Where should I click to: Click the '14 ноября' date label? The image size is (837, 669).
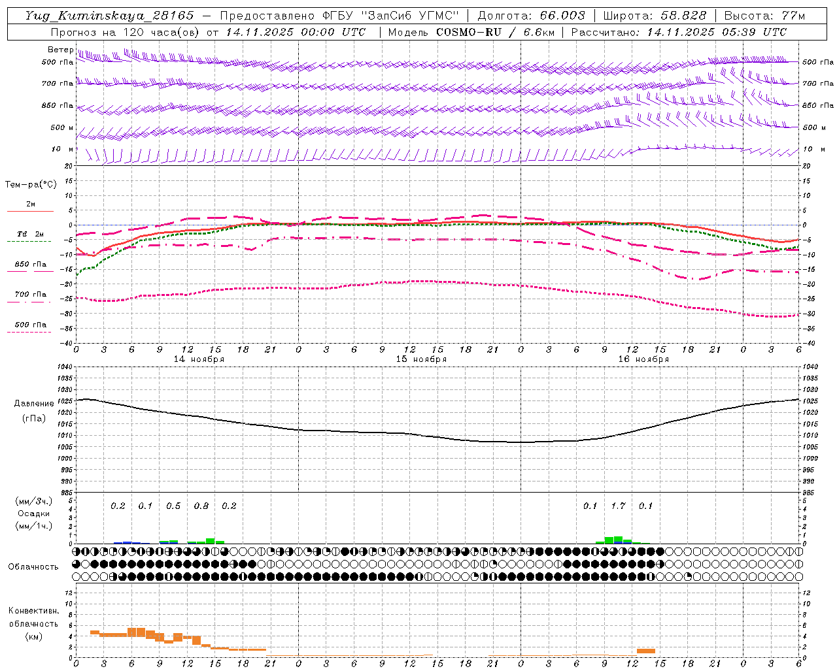coord(199,359)
